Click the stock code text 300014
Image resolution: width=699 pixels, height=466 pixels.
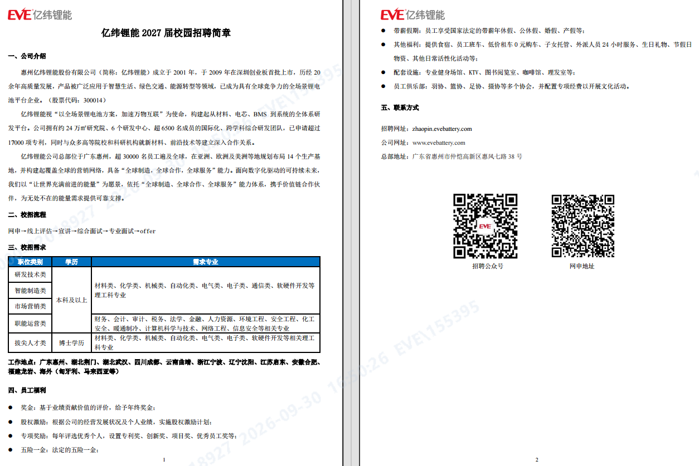(92, 100)
